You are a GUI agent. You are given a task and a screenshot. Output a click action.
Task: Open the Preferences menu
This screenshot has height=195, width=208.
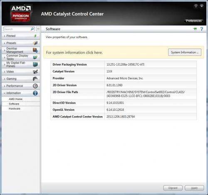[x=194, y=21]
